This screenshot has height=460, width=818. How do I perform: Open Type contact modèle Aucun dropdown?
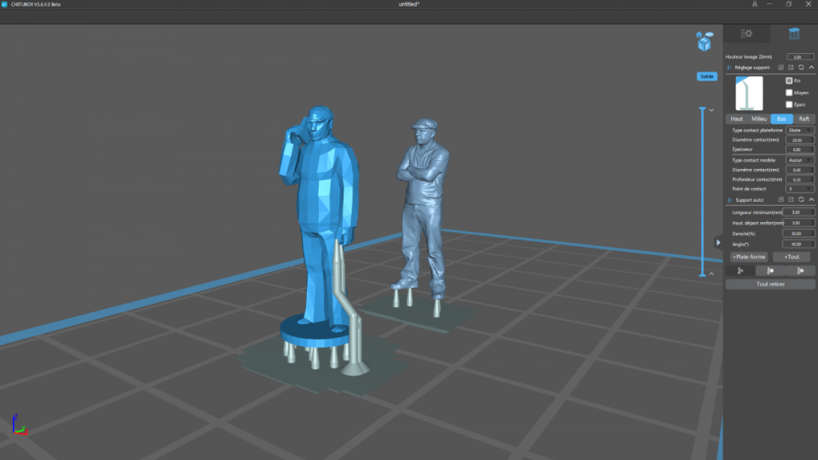click(800, 160)
